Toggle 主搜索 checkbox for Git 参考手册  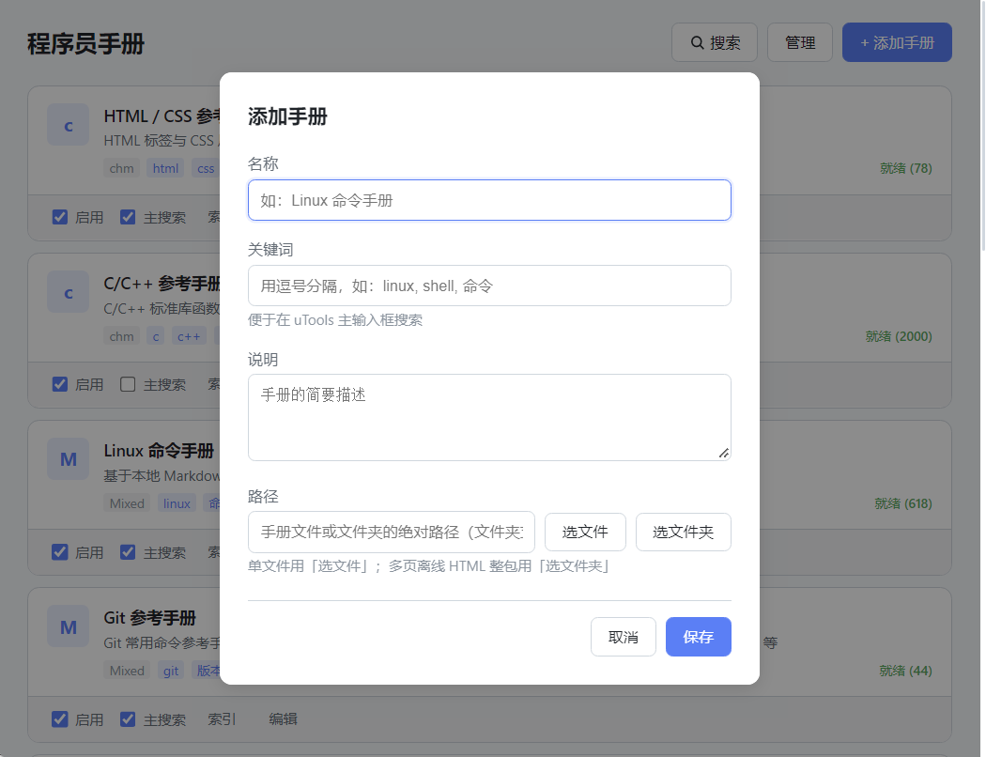coord(129,719)
